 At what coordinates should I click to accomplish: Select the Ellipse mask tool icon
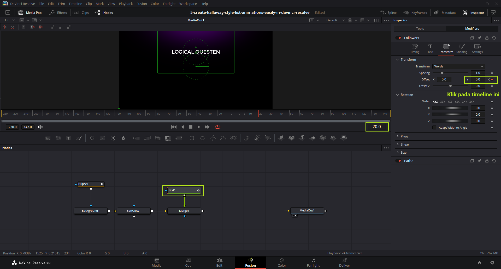(202, 138)
